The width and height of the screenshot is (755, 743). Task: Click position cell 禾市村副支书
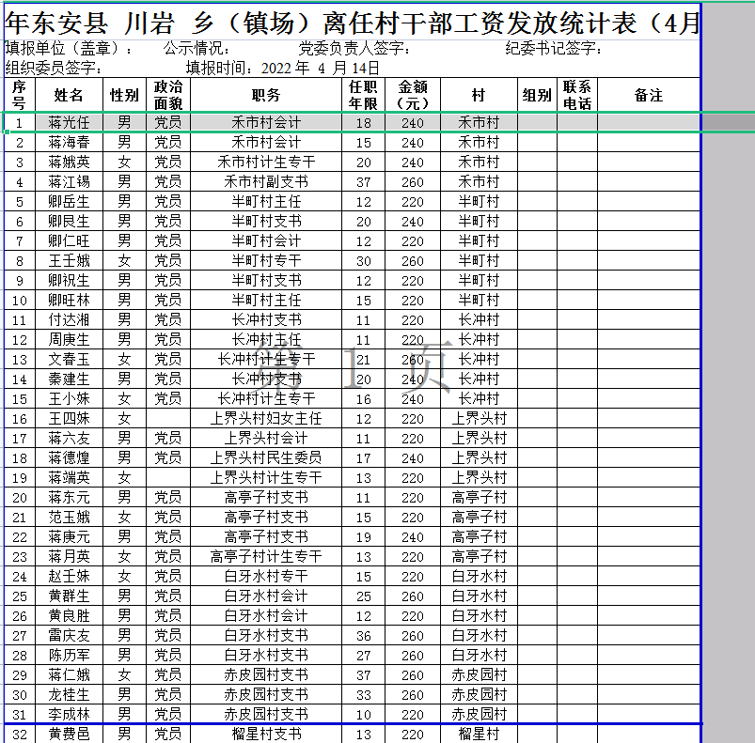click(266, 182)
